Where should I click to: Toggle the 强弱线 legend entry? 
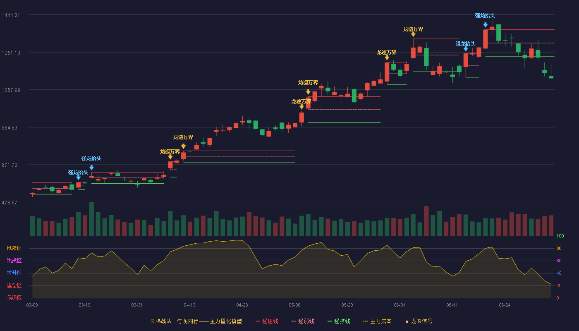coord(303,321)
